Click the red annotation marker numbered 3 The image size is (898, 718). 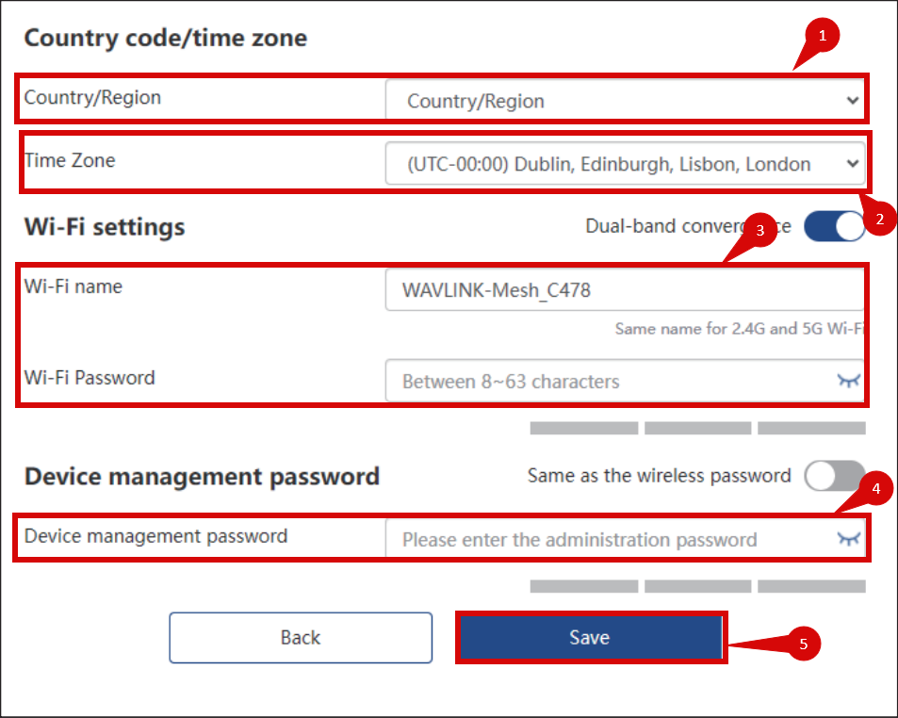point(759,229)
